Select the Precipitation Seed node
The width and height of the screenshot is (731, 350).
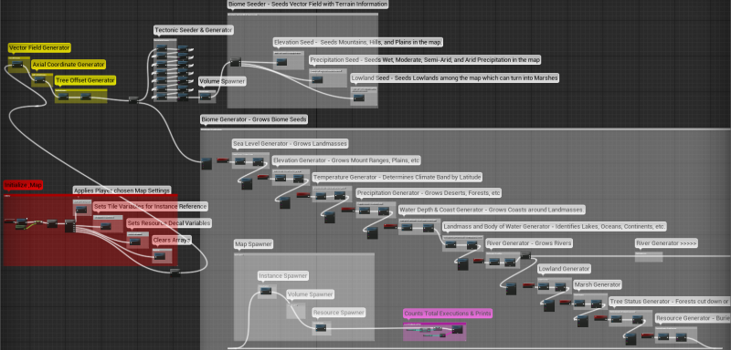(x=317, y=79)
